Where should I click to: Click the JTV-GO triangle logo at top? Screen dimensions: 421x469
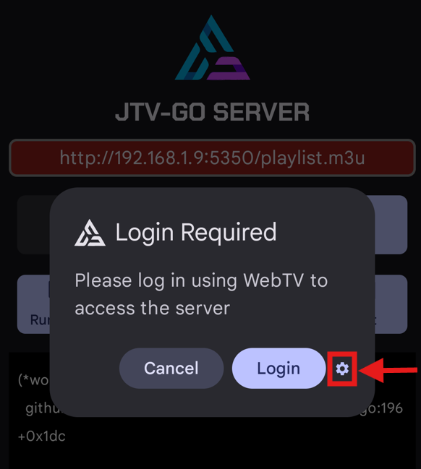point(212,48)
